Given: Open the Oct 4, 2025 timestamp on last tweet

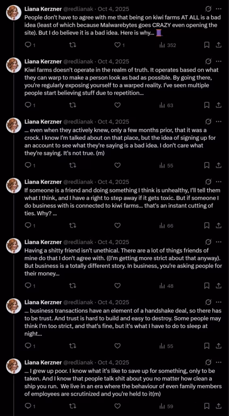Looking at the screenshot, I should point(113,362).
